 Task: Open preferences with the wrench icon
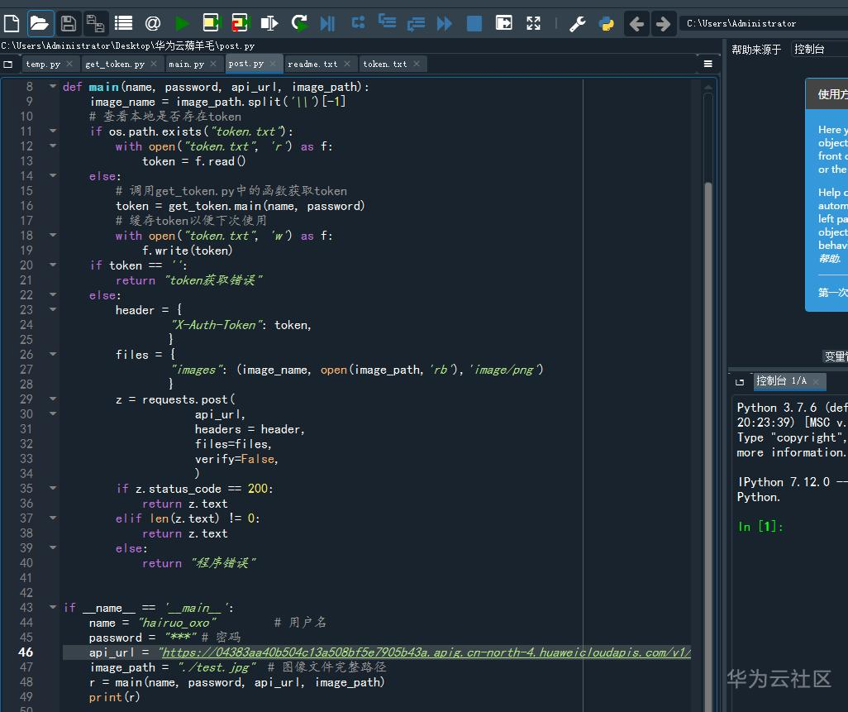(578, 23)
